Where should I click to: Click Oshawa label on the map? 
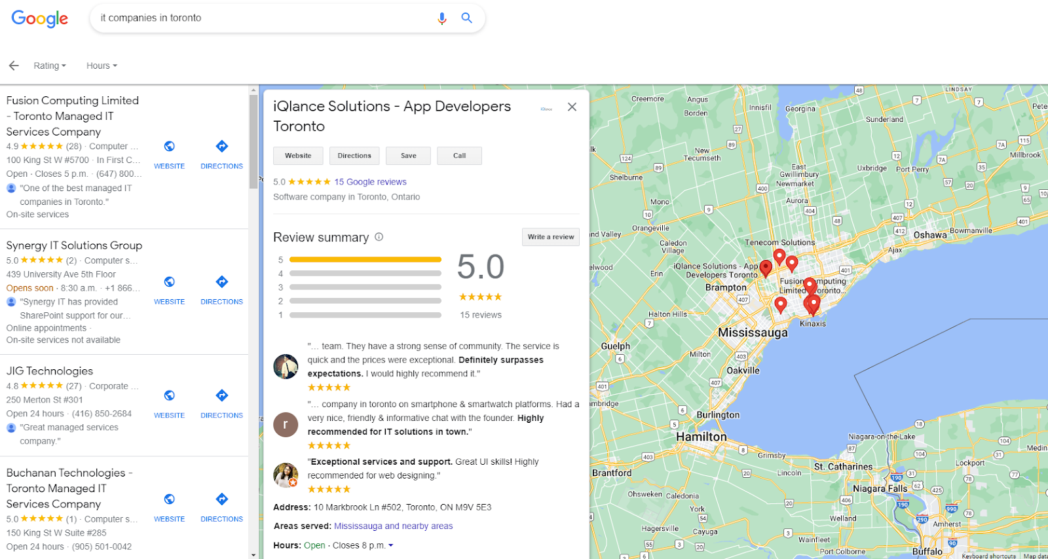tap(930, 235)
